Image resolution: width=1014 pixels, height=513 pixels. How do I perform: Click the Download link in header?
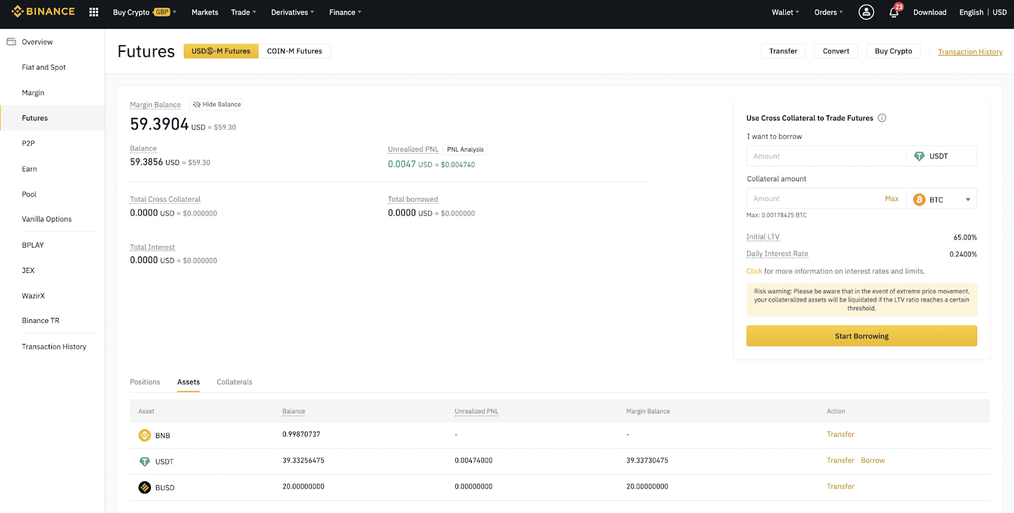[x=930, y=12]
